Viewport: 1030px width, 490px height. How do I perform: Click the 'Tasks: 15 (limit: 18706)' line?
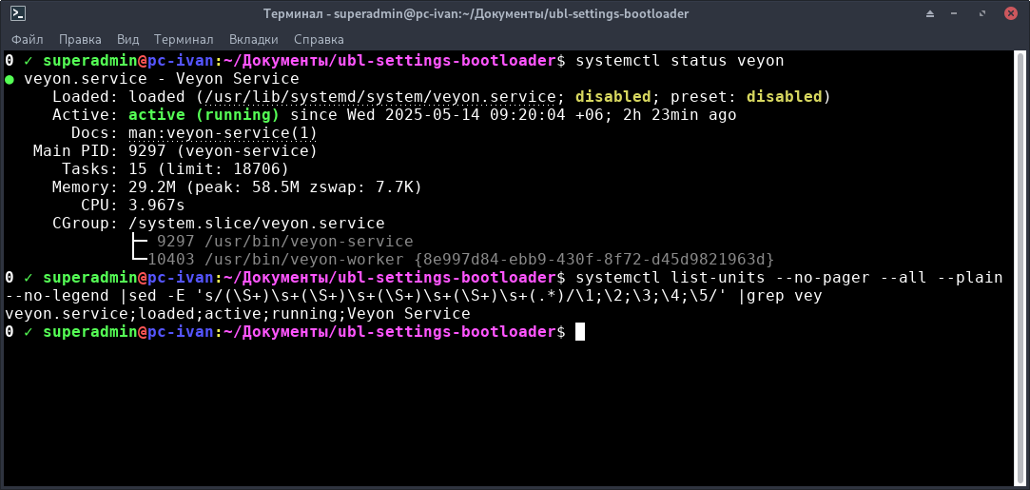coord(175,168)
